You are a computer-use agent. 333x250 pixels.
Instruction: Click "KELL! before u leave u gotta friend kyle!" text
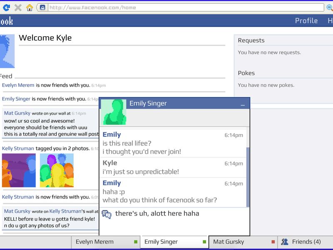click(50, 219)
